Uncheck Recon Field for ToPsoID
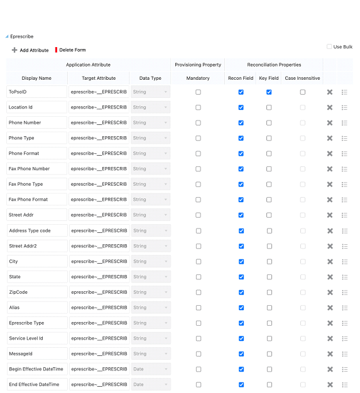The width and height of the screenshot is (360, 393). 241,92
